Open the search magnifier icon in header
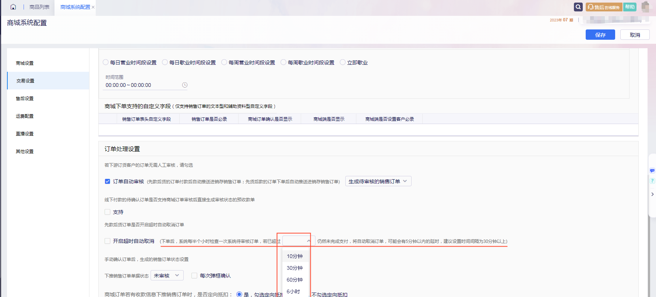This screenshot has width=656, height=297. coord(578,7)
